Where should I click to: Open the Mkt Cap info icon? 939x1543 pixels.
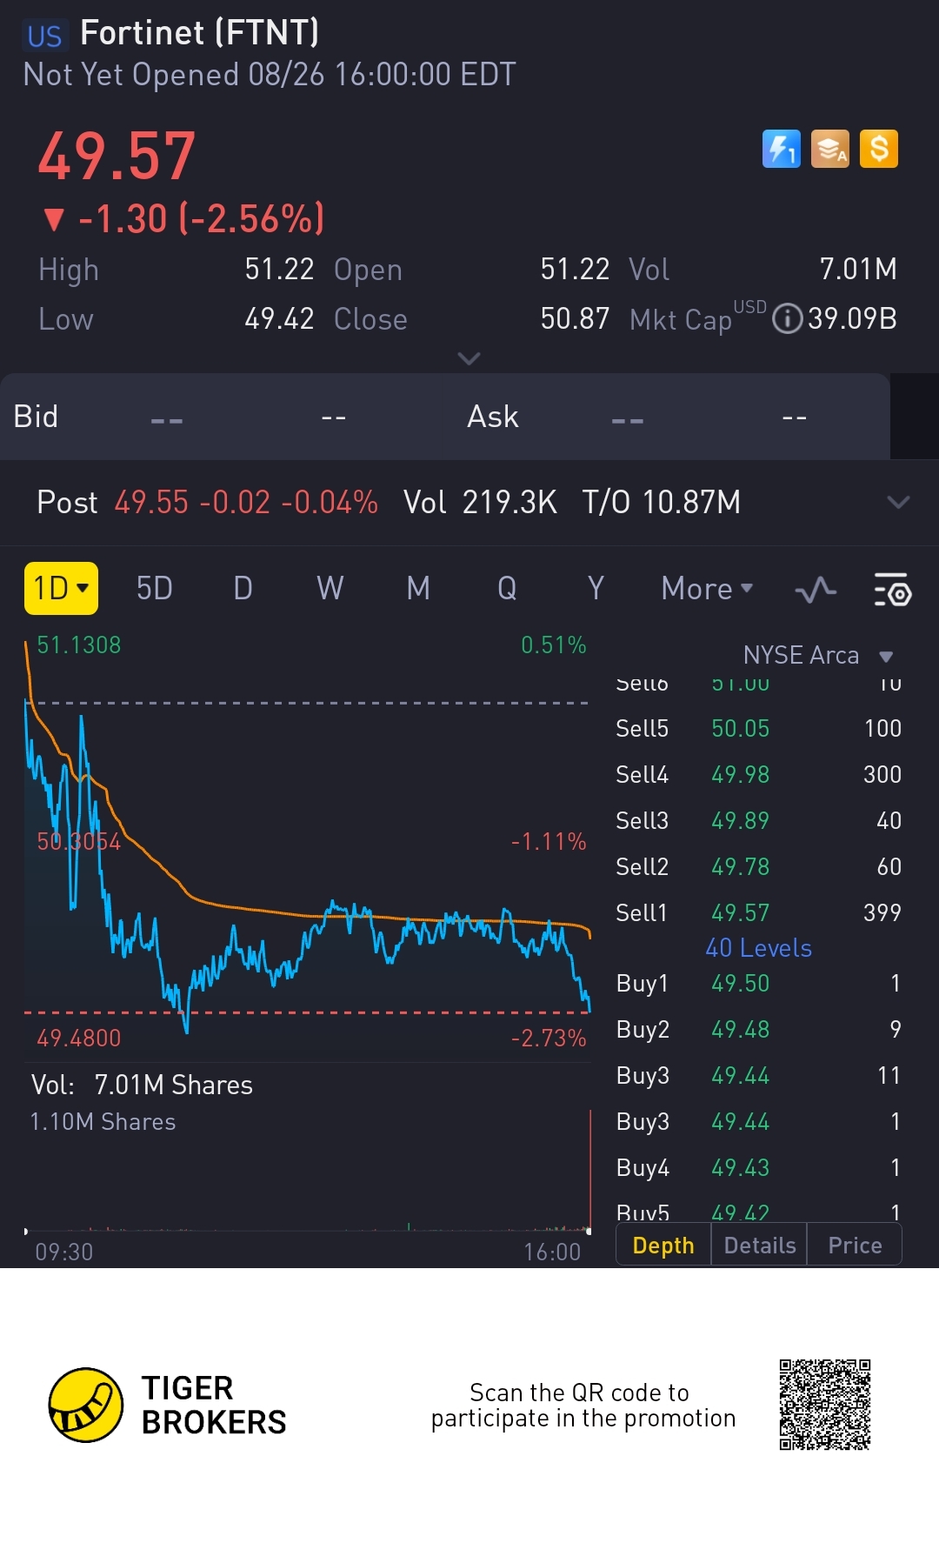point(787,318)
